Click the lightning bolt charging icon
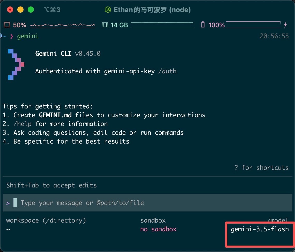The image size is (295, 252). tap(285, 25)
